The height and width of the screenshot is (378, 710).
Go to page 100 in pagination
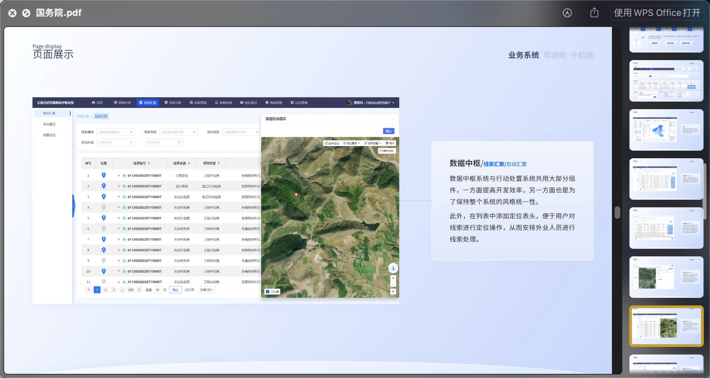[x=131, y=290]
